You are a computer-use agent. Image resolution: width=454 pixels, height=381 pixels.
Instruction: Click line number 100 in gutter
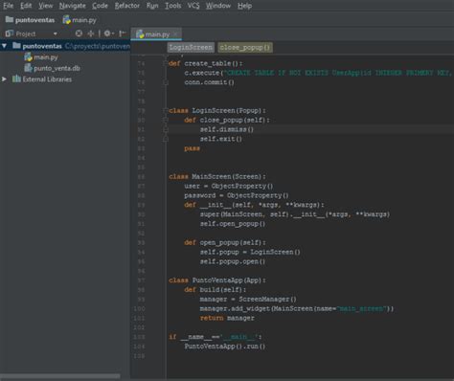coord(140,309)
